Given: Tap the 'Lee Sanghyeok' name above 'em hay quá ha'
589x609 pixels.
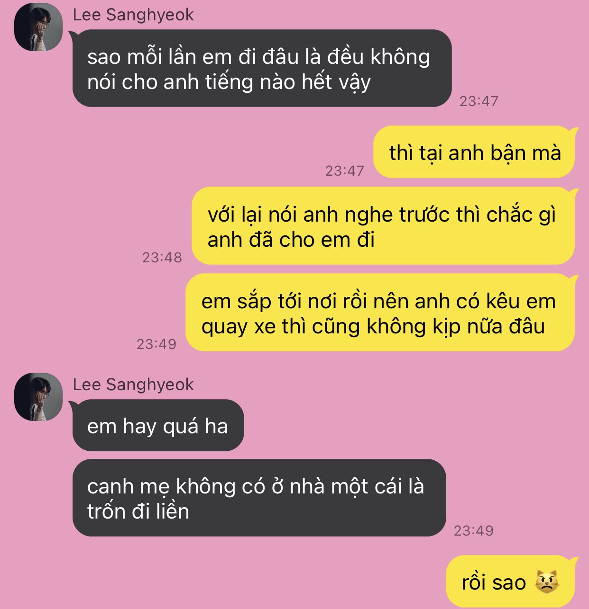Looking at the screenshot, I should pos(133,385).
